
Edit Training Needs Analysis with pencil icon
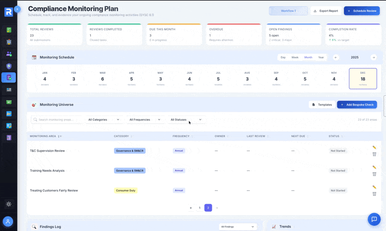[x=374, y=167]
